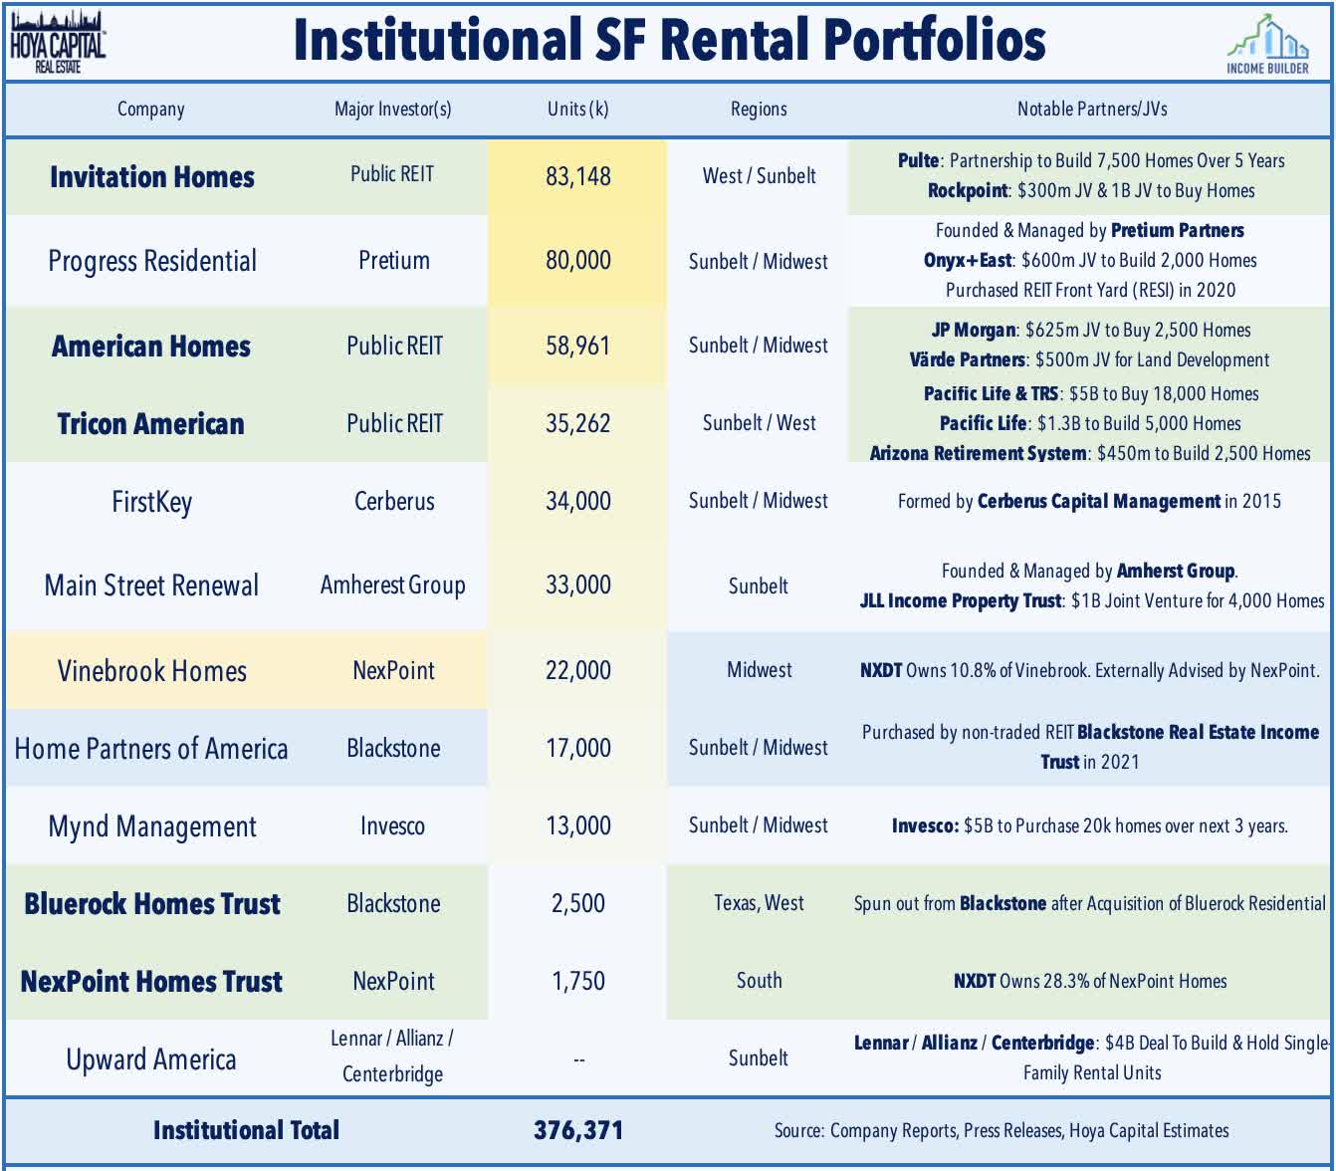Click the 'Institutional Total' label
This screenshot has width=1336, height=1171.
click(246, 1130)
